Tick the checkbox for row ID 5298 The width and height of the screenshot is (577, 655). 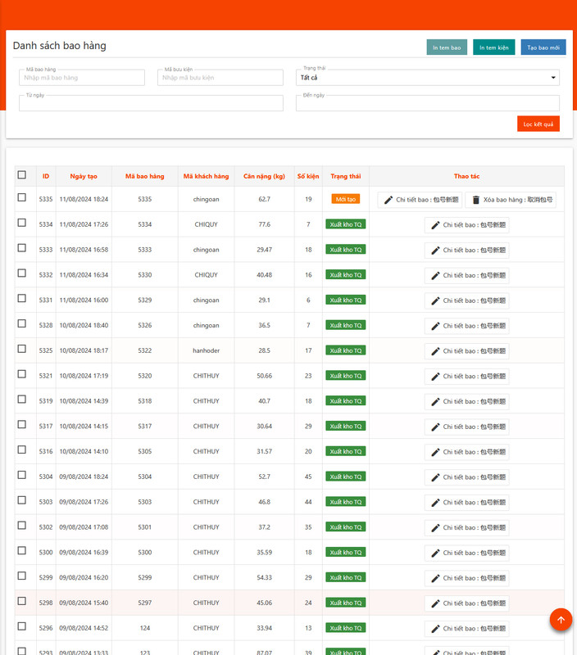click(x=22, y=601)
